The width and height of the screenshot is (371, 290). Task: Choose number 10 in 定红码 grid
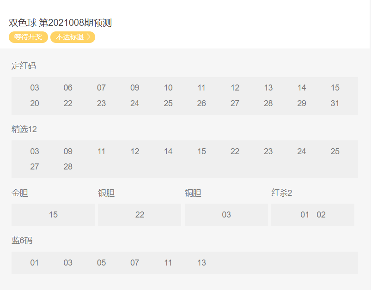pyautogui.click(x=168, y=88)
